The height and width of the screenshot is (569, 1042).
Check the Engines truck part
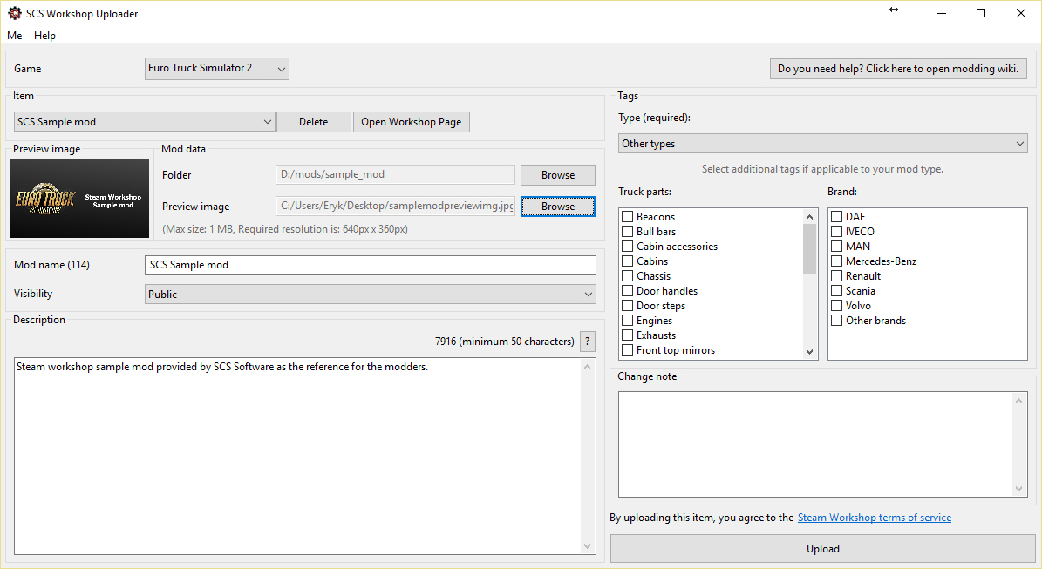[x=627, y=321]
